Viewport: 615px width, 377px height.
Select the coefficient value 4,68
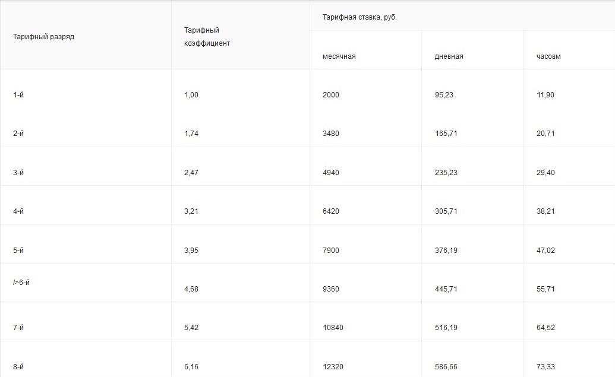pos(191,289)
